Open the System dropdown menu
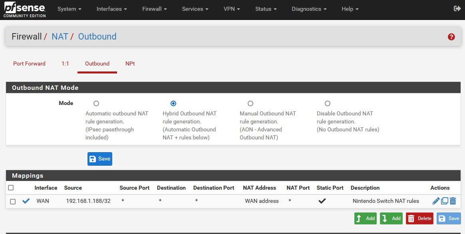Screen dimensions: 465x234 pos(70,9)
